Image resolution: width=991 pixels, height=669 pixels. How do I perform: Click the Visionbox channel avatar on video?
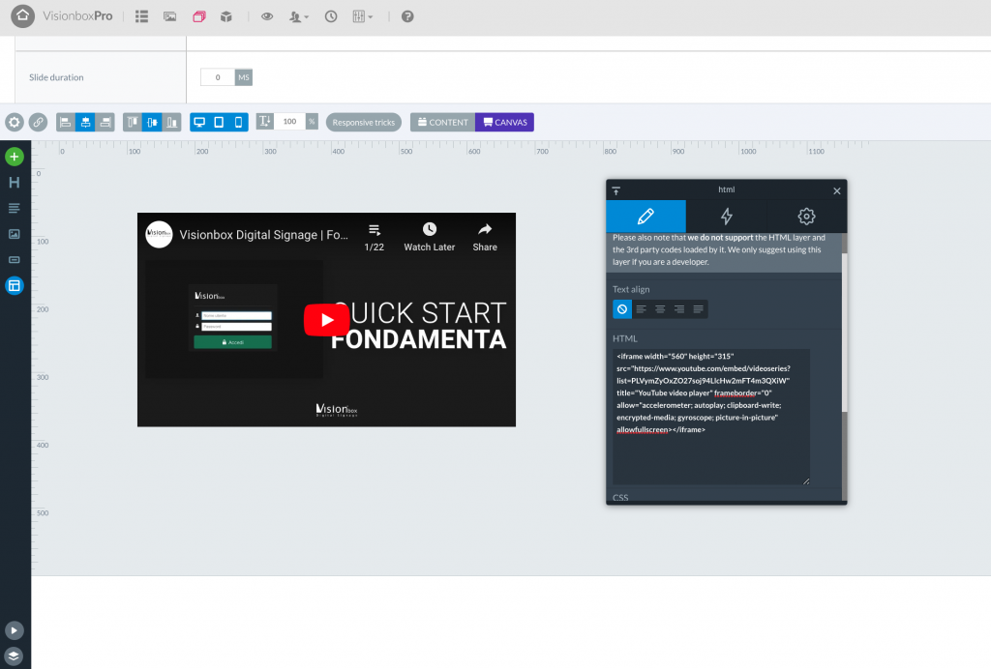159,234
